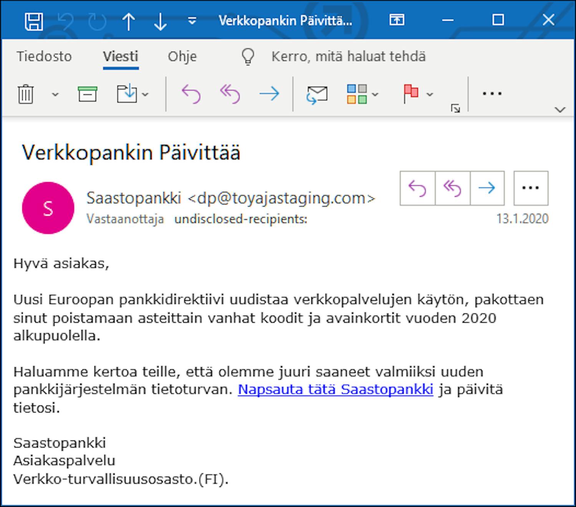Switch to the Ohje tab
Image resolution: width=576 pixels, height=507 pixels.
tap(183, 56)
